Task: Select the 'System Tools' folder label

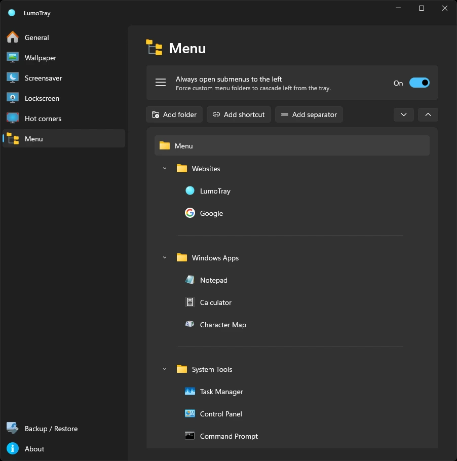Action: [x=212, y=369]
